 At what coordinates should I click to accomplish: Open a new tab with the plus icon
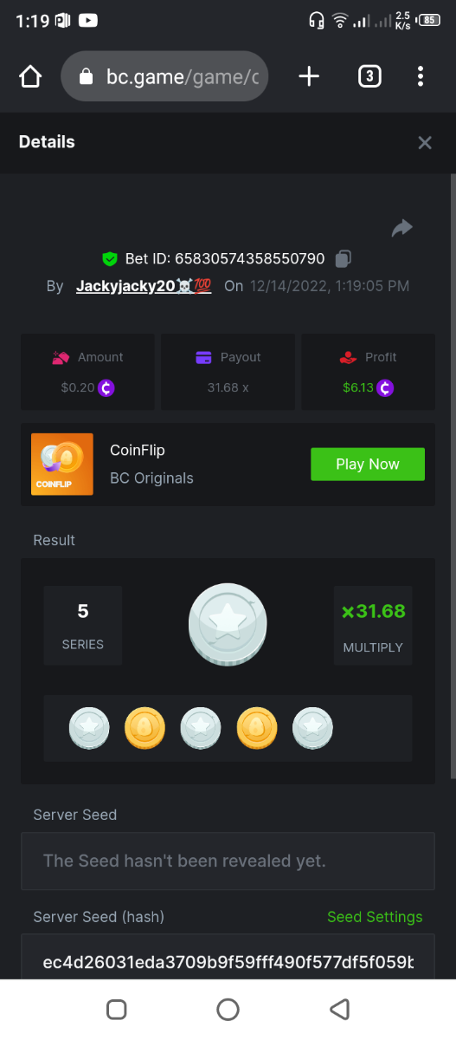309,77
